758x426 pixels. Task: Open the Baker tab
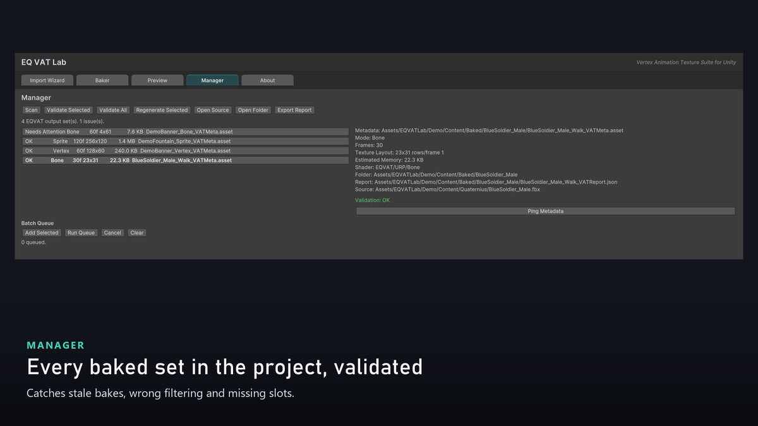point(102,80)
